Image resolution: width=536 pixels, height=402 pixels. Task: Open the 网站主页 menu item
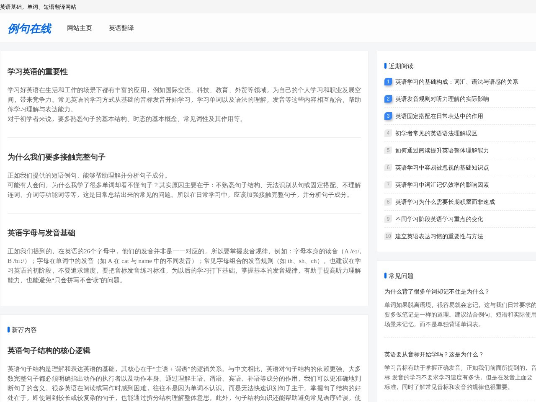point(80,28)
